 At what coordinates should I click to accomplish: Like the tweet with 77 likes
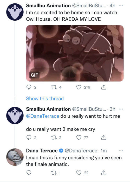click(x=79, y=138)
